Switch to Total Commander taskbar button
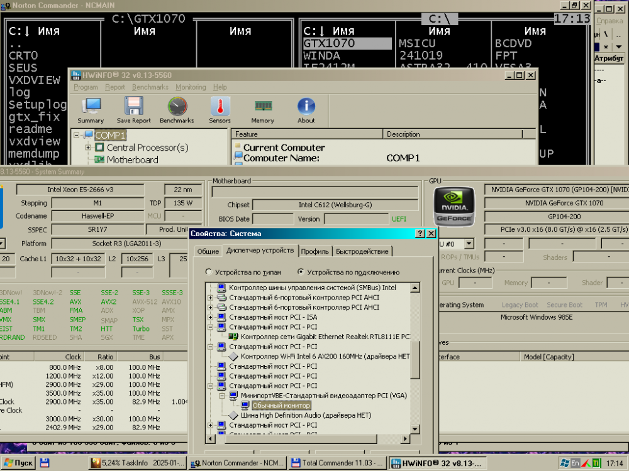The height and width of the screenshot is (471, 629). click(337, 463)
